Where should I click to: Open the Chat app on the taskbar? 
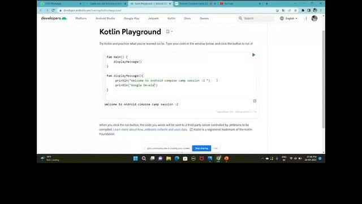click(160, 159)
